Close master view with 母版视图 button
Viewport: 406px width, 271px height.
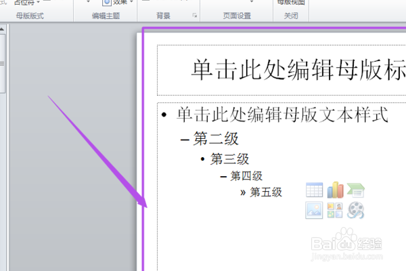[291, 3]
